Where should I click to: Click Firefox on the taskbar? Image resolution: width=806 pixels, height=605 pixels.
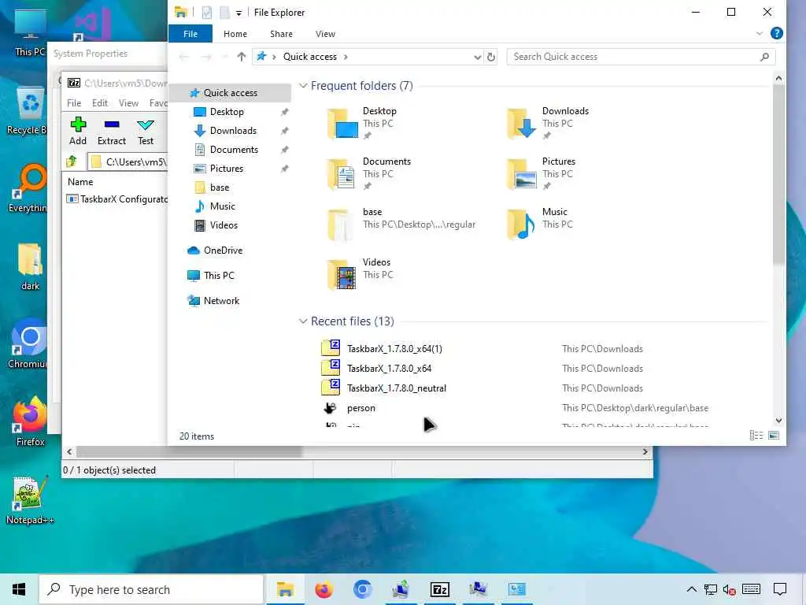(x=324, y=589)
